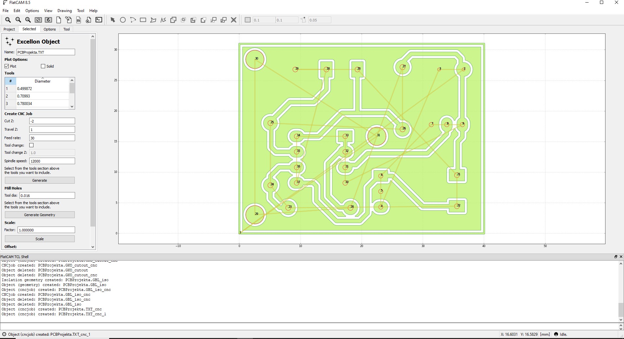Viewport: 624px width, 339px height.
Task: Click the Spindle speed input field
Action: [x=52, y=161]
